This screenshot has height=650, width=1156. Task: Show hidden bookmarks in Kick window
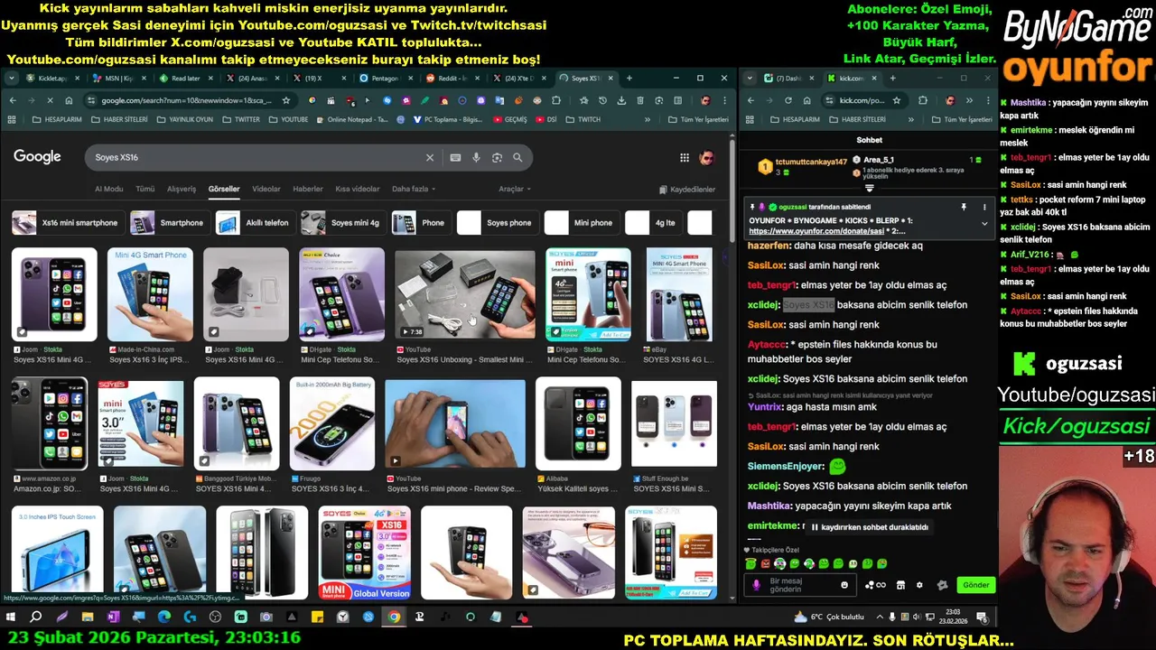[x=909, y=119]
